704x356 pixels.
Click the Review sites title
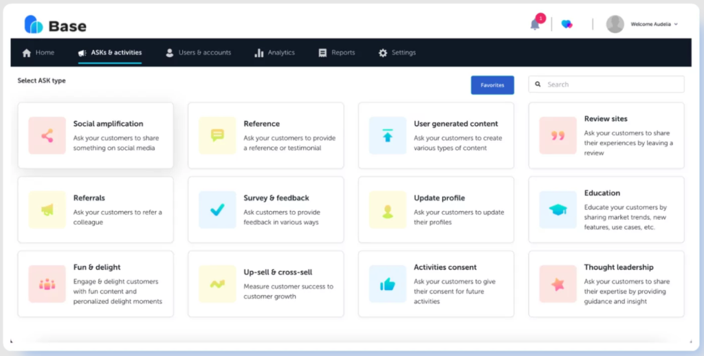(606, 118)
